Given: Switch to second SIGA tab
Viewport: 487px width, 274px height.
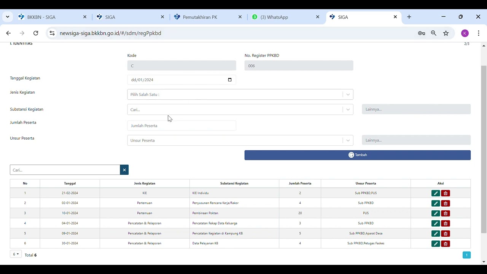Looking at the screenshot, I should coord(129,17).
